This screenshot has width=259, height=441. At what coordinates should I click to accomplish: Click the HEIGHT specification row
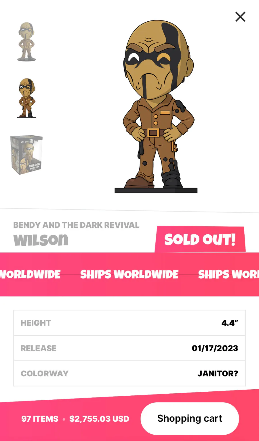[129, 323]
